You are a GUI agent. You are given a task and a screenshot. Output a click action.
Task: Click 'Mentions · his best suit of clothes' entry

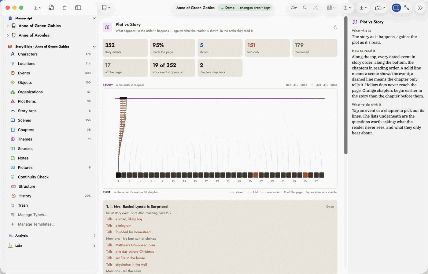[x=131, y=238]
